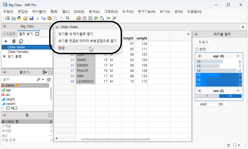Click the right arrow above table columns

[188, 34]
